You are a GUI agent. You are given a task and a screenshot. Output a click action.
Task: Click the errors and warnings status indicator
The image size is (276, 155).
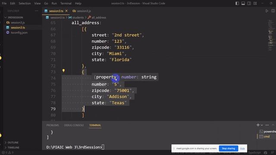[8, 152]
